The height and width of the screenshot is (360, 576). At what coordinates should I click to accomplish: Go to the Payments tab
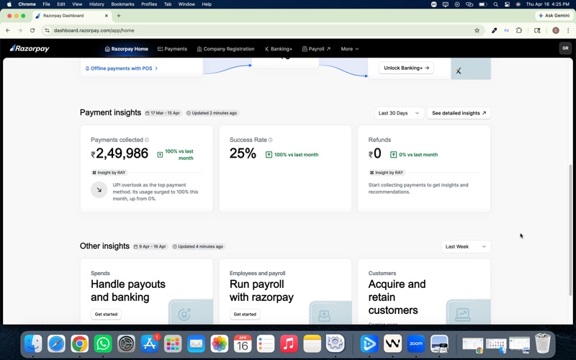(x=172, y=49)
